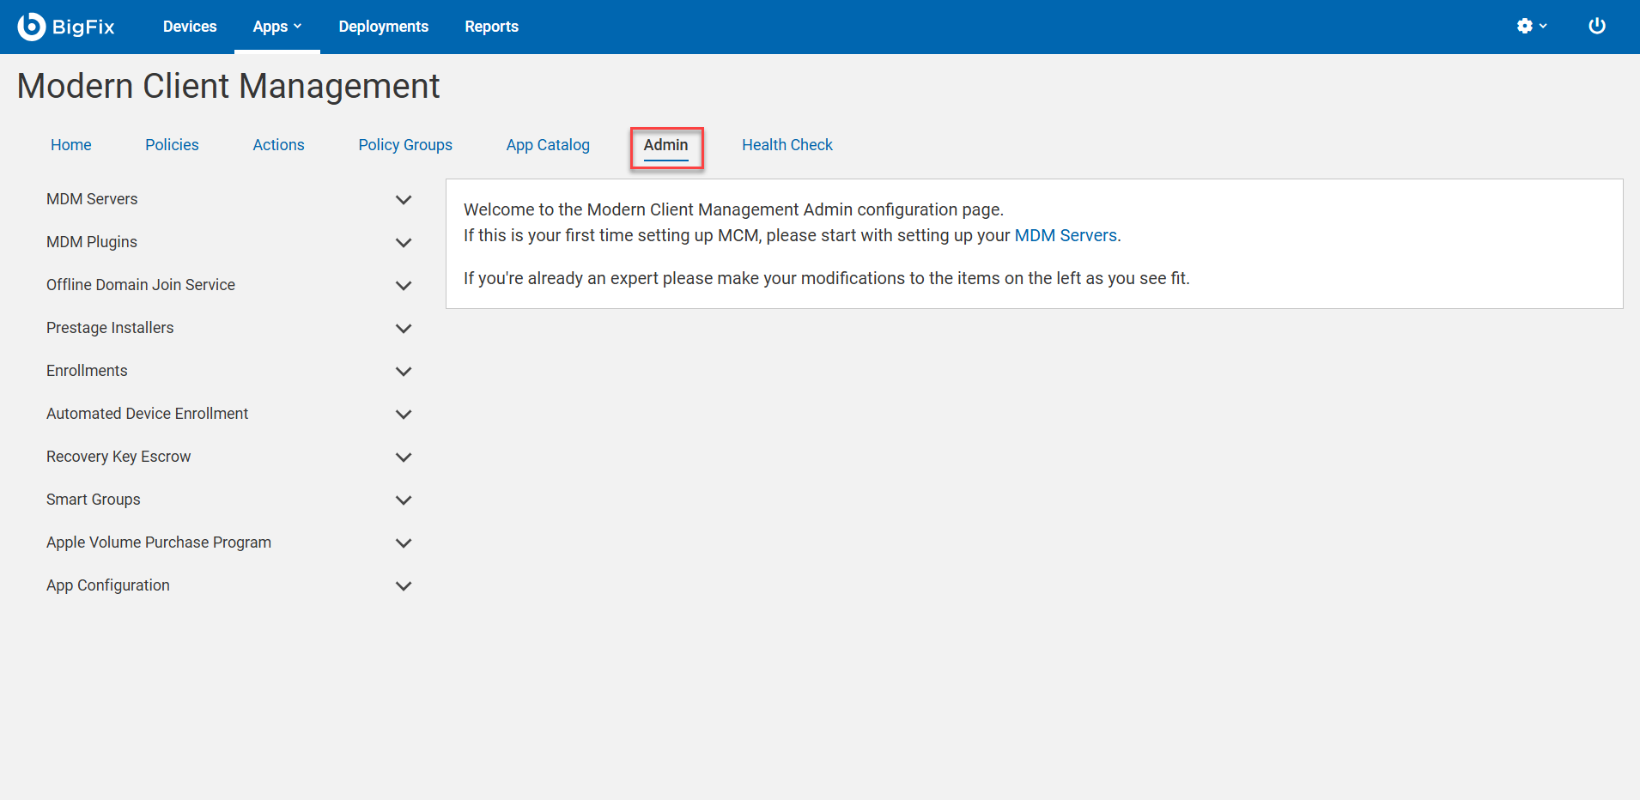Switch to the Home tab
The width and height of the screenshot is (1640, 800).
coord(71,145)
